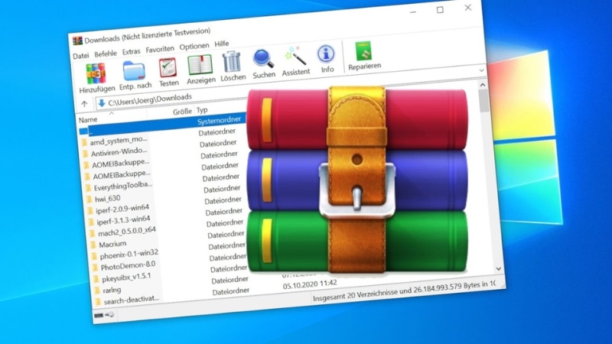Launch the Suchen search tool
The height and width of the screenshot is (344, 612).
point(264,61)
